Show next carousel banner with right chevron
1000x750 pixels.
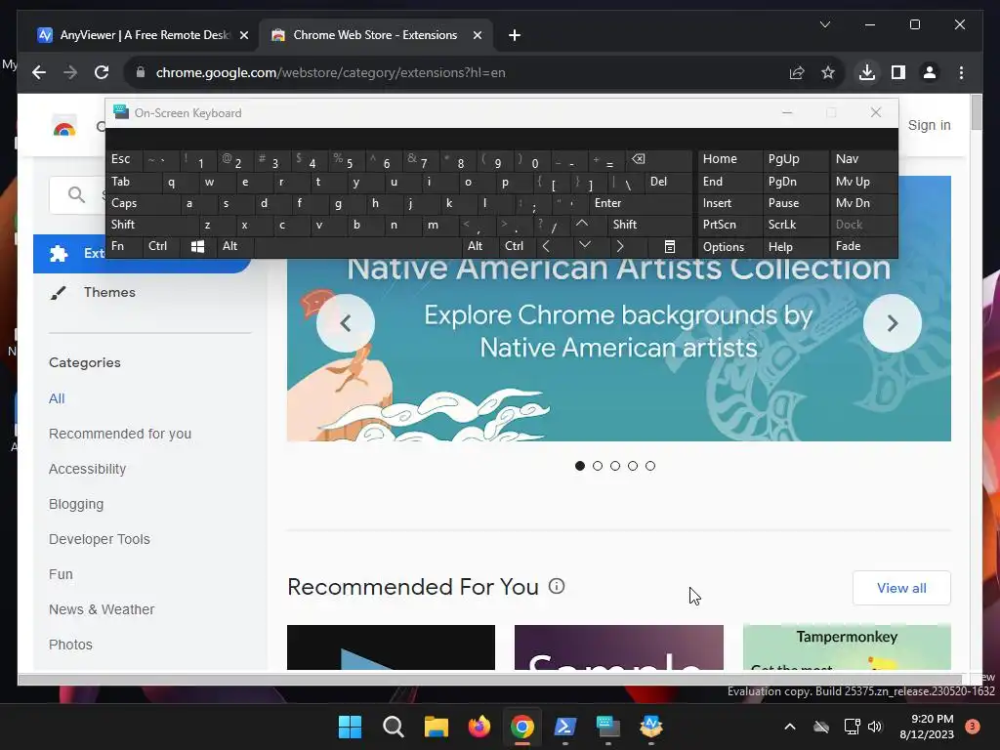[893, 323]
